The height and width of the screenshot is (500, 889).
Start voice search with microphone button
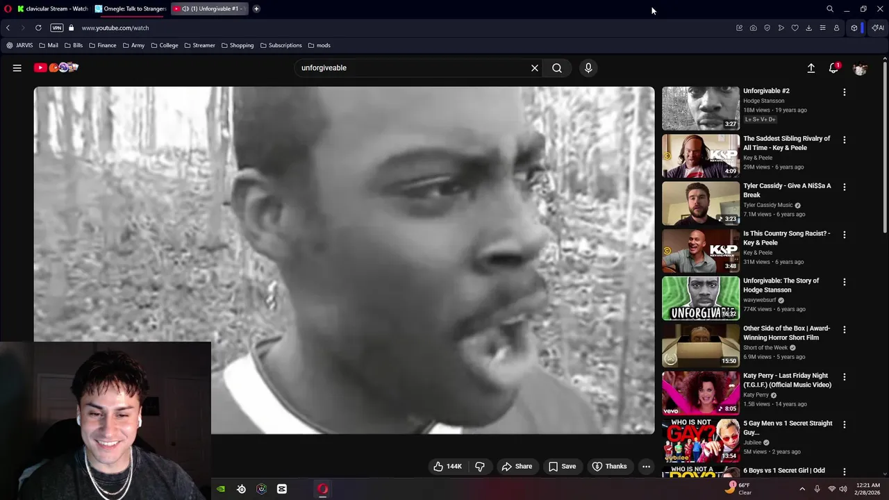(588, 68)
